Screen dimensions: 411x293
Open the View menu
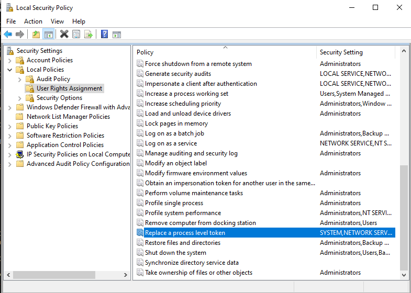point(57,21)
